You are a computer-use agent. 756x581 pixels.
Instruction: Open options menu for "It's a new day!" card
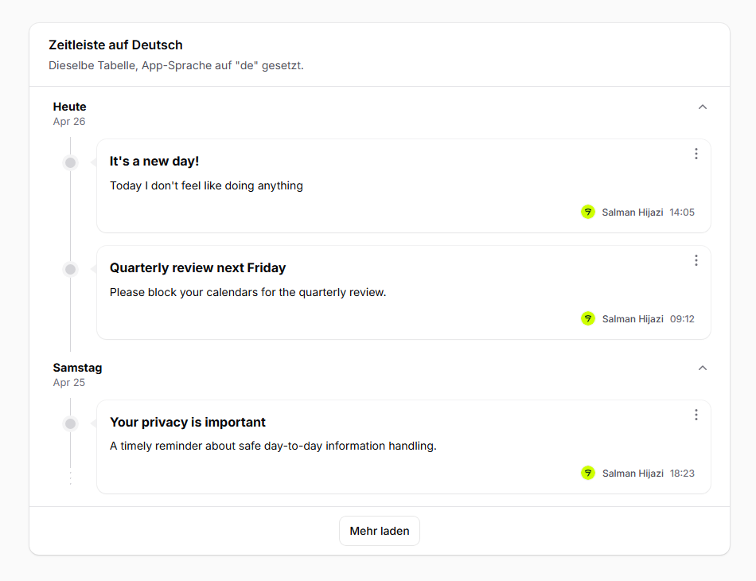pos(696,154)
